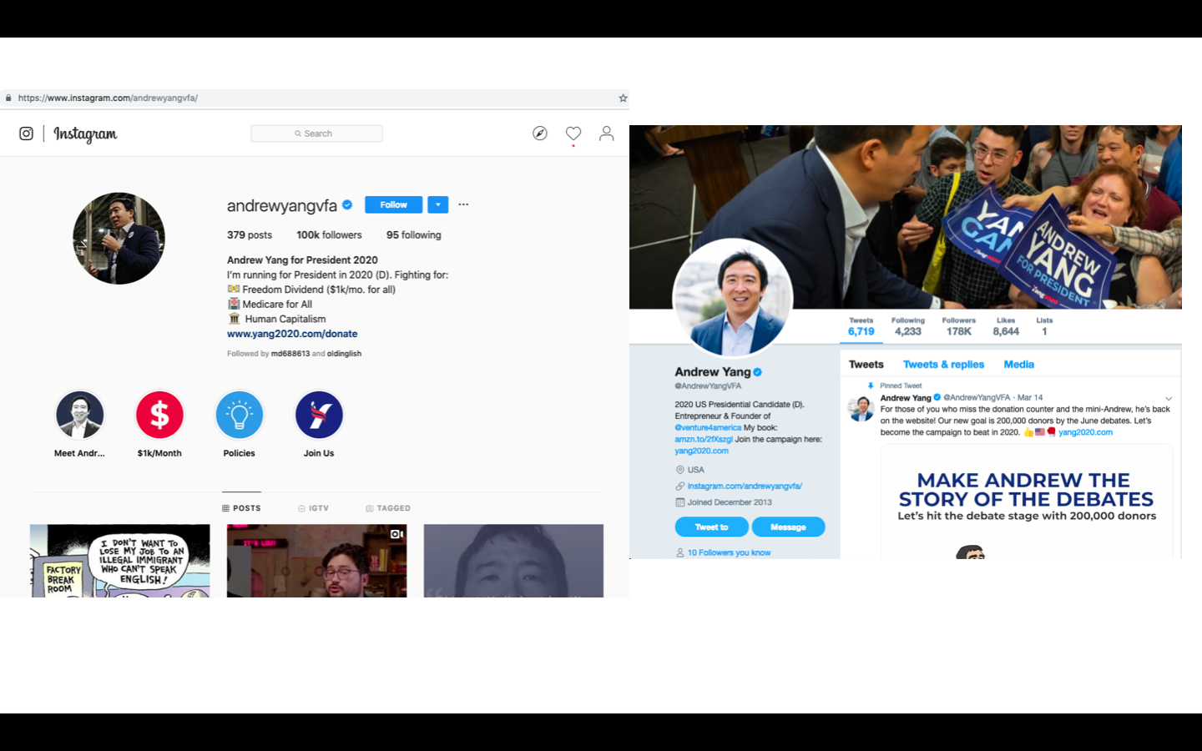Screen dimensions: 1202x751
Task: Click the md688613 follower name
Action: (x=290, y=354)
